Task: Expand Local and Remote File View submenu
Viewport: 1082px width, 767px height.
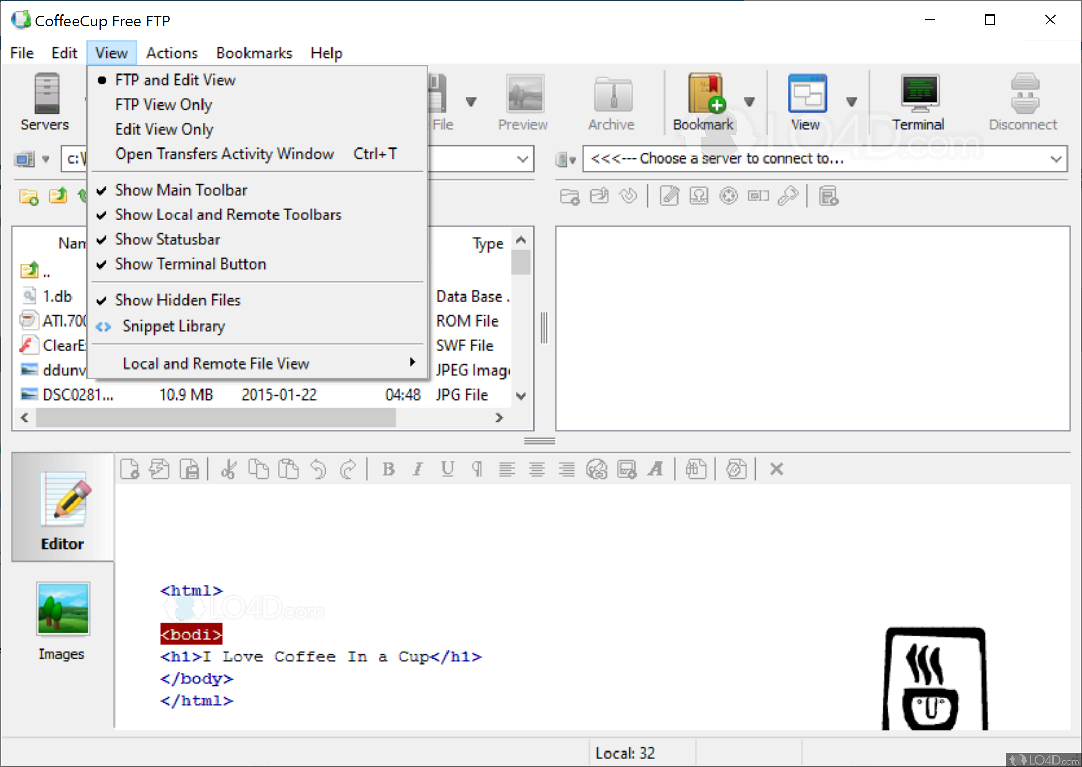Action: 216,363
